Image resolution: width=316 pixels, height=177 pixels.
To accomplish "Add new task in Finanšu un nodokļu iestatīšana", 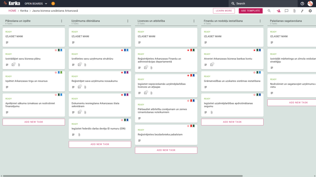I will point(232,122).
